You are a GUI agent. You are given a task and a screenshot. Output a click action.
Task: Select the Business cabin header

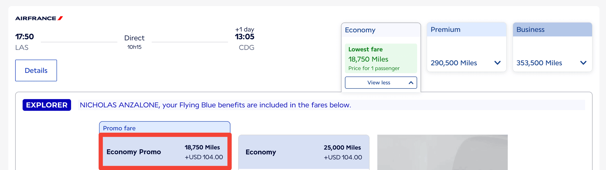coord(530,30)
